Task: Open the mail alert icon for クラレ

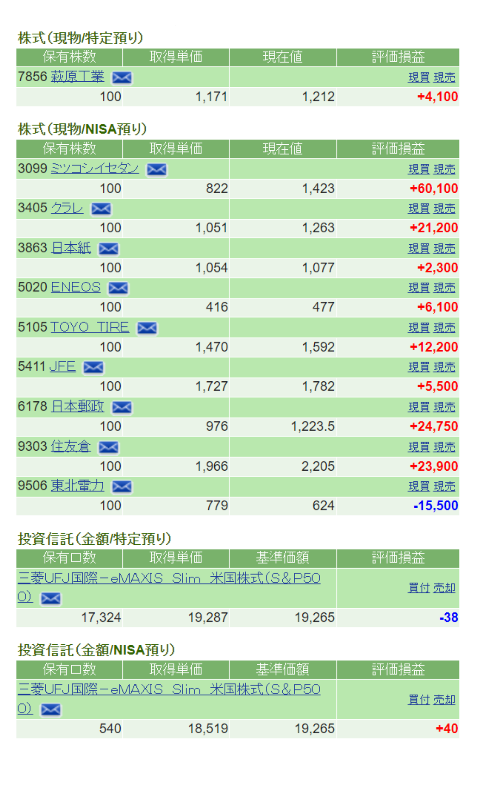Action: [101, 209]
